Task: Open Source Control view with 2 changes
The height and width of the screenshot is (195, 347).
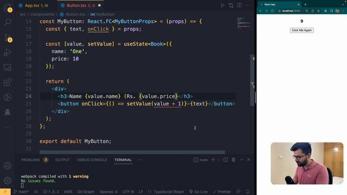Action: click(8, 37)
